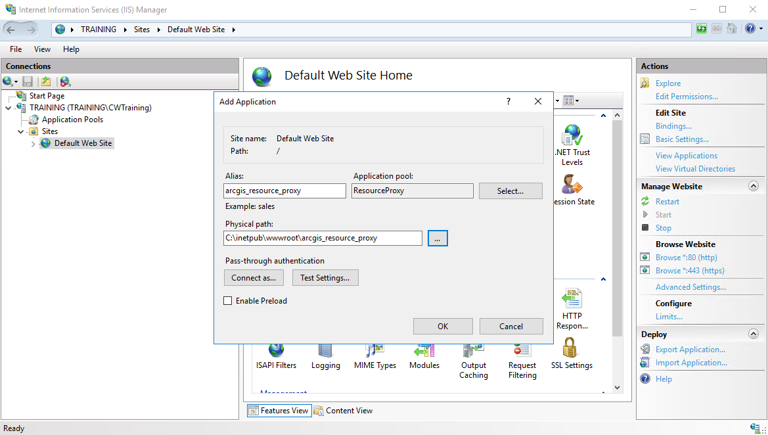Open the Output Caching feature icon
768x435 pixels.
(x=474, y=351)
